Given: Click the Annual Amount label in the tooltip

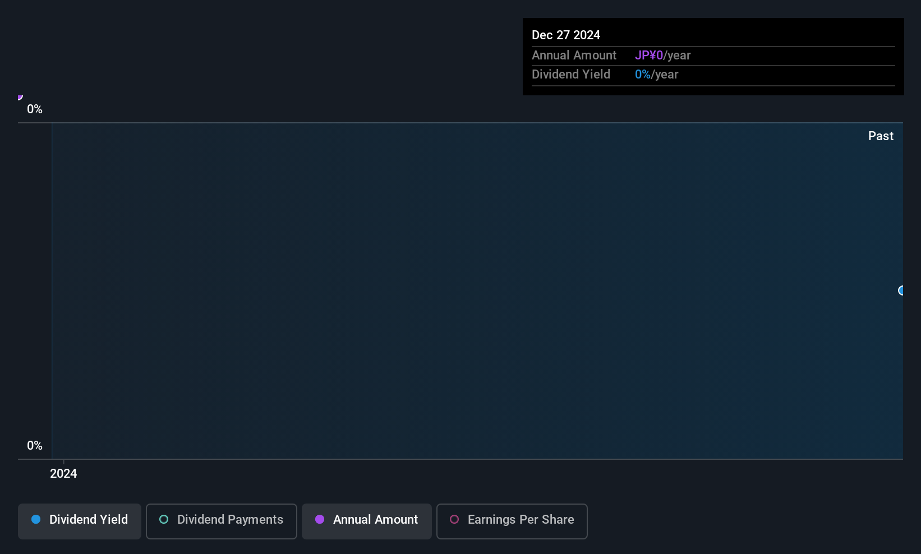Looking at the screenshot, I should pos(574,55).
